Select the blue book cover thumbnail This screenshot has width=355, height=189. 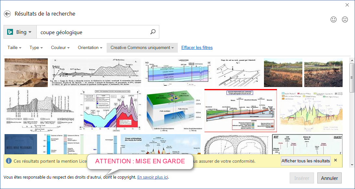point(21,144)
